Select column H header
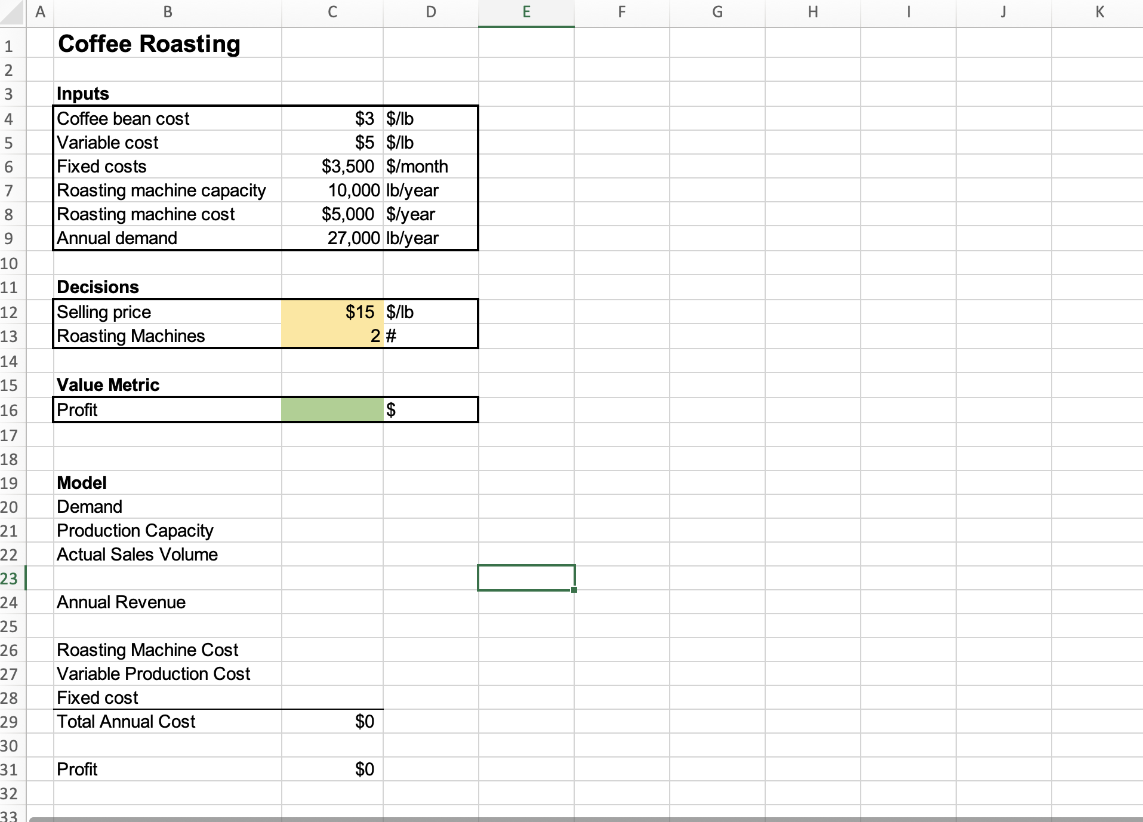The image size is (1143, 822). tap(813, 12)
